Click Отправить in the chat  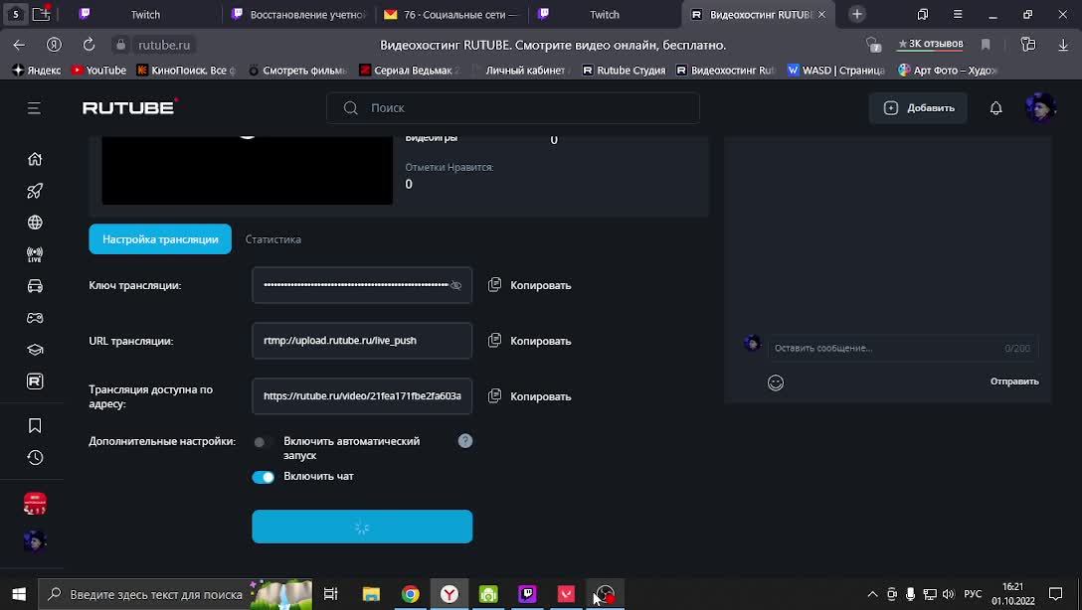pyautogui.click(x=1014, y=381)
